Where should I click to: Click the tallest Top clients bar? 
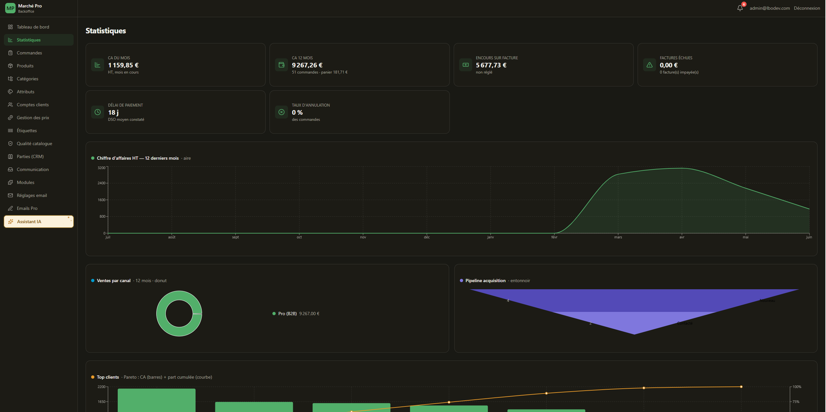[156, 400]
